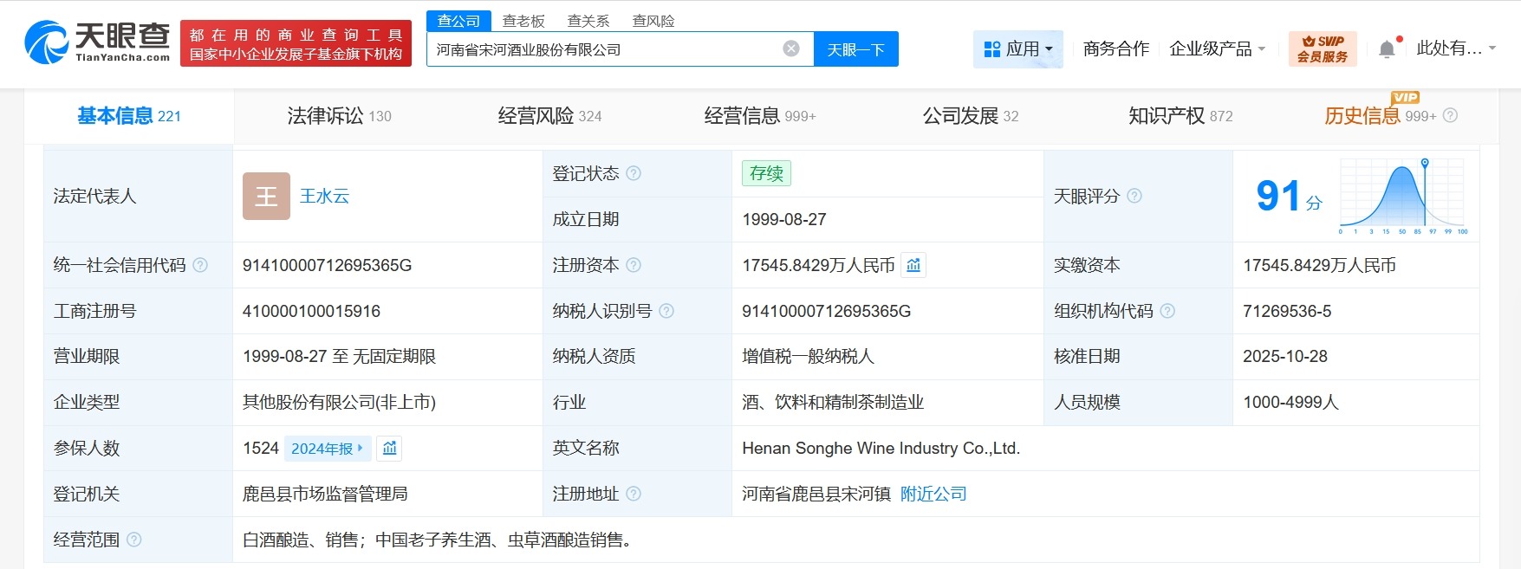Focus the company name search field
The image size is (1521, 569).
[x=621, y=49]
